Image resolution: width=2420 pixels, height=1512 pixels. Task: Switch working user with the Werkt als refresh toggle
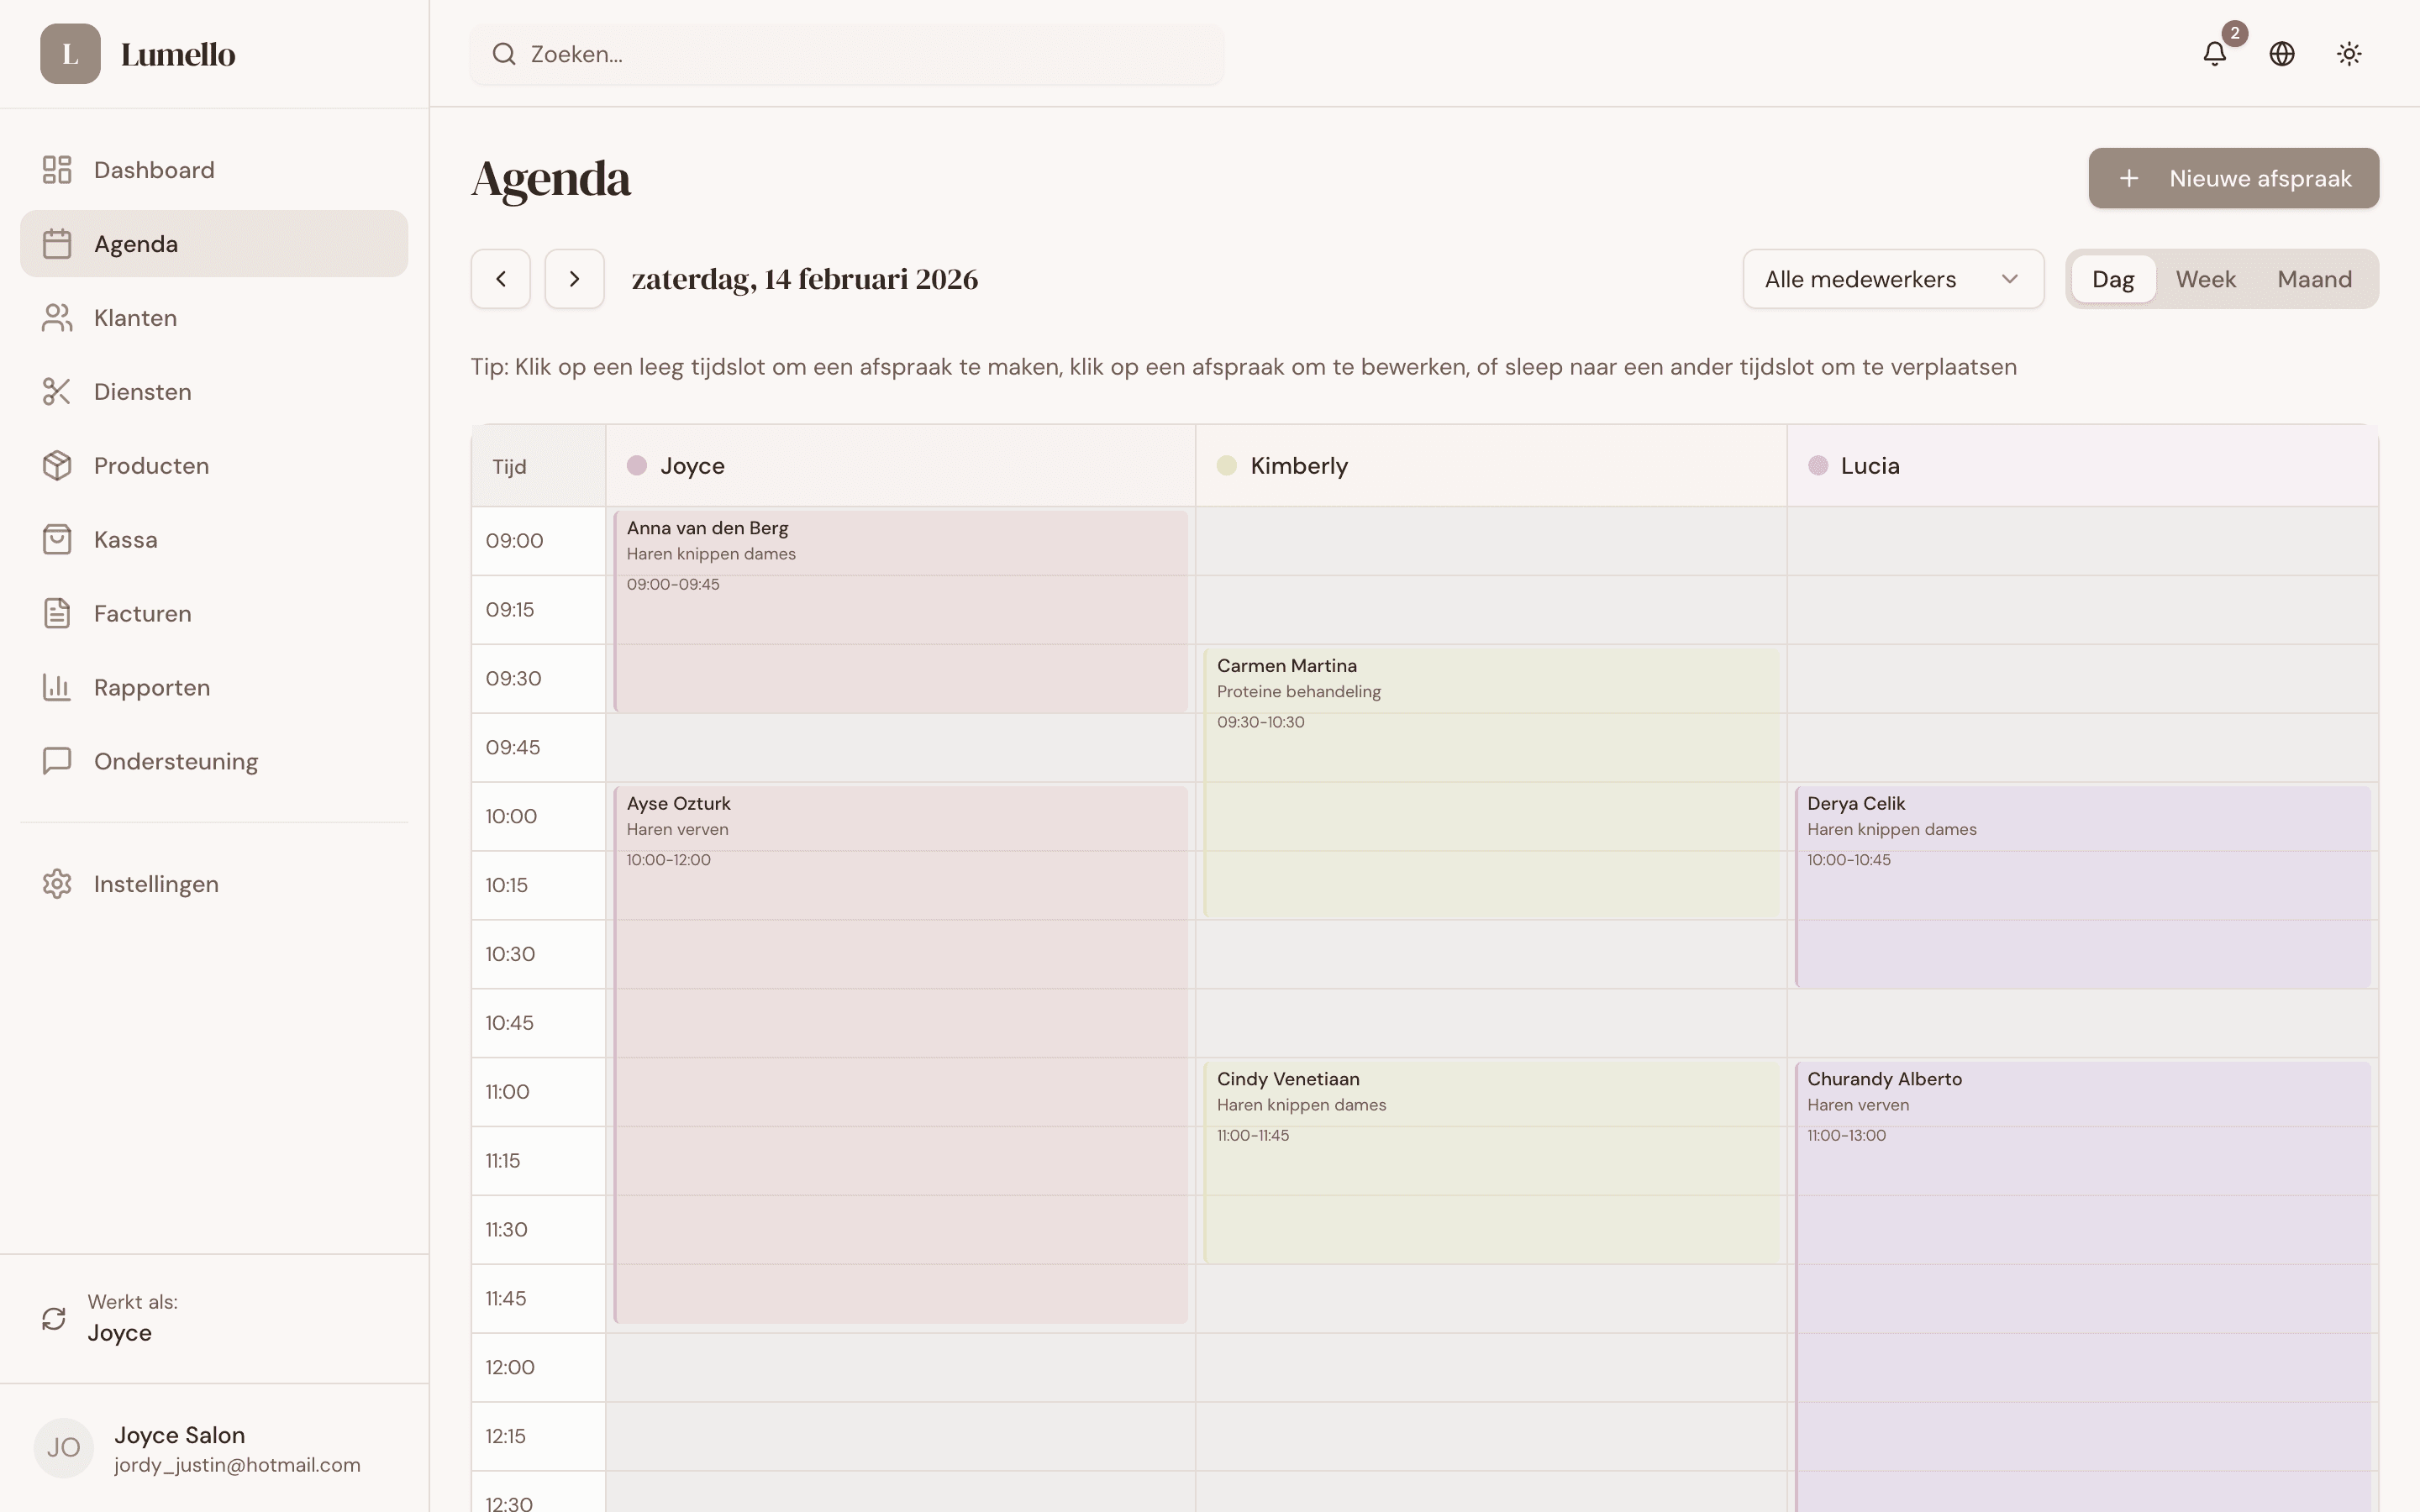click(55, 1318)
